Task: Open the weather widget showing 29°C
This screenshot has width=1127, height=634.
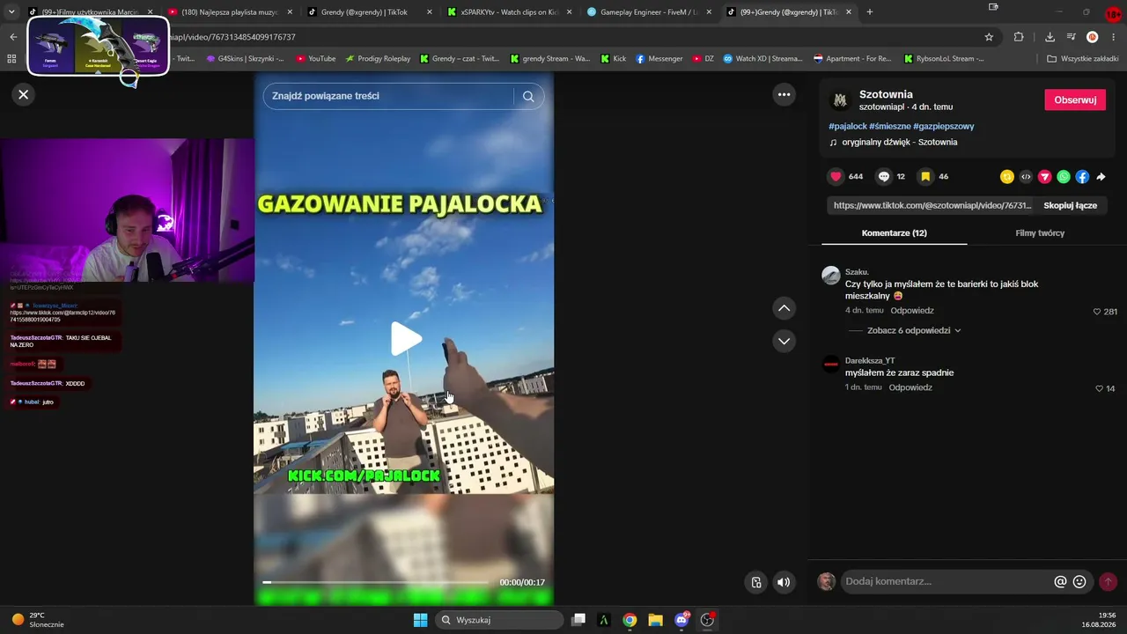Action: point(37,620)
